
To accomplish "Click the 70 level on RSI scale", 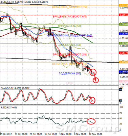I will [x=121, y=113].
